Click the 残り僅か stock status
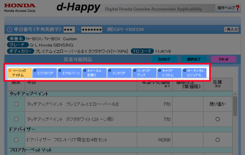 (218, 104)
